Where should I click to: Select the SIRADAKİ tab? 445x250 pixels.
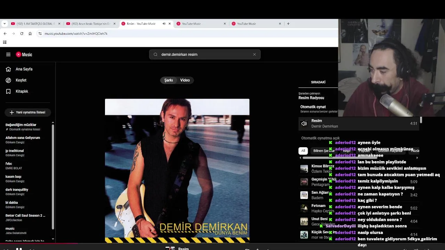[x=318, y=82]
